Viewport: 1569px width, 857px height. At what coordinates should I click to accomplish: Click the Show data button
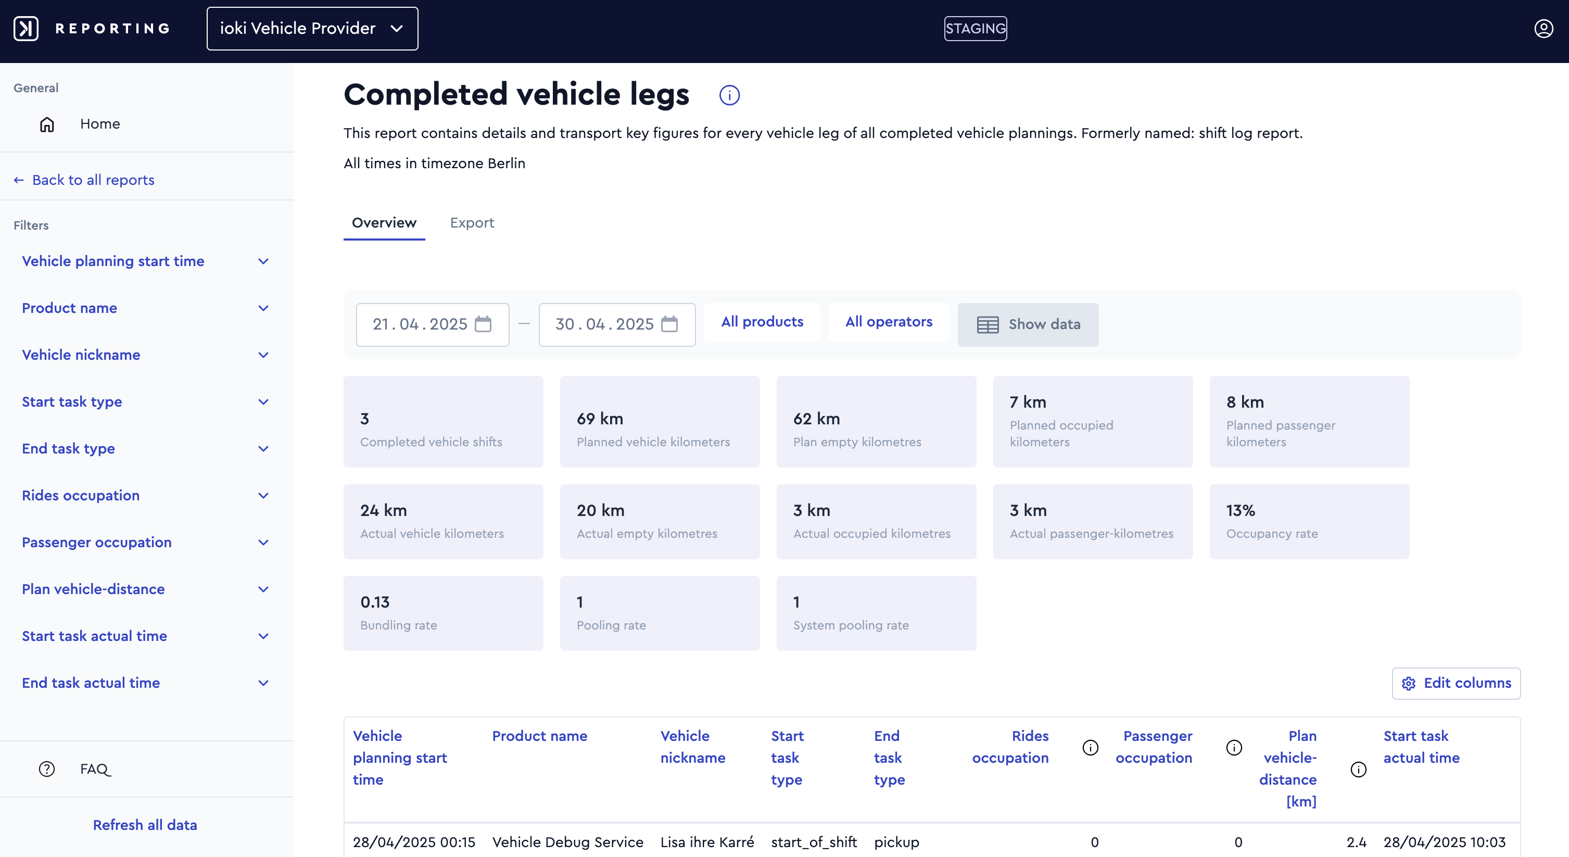pos(1028,325)
